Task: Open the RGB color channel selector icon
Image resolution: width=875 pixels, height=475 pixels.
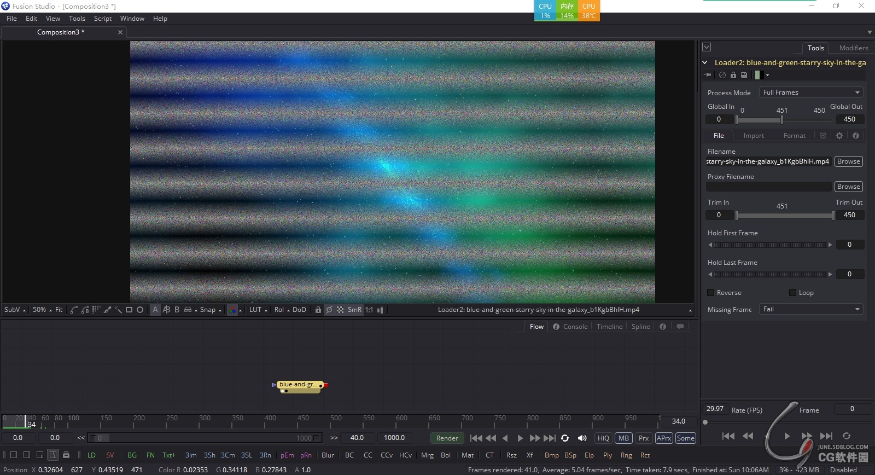Action: point(233,310)
